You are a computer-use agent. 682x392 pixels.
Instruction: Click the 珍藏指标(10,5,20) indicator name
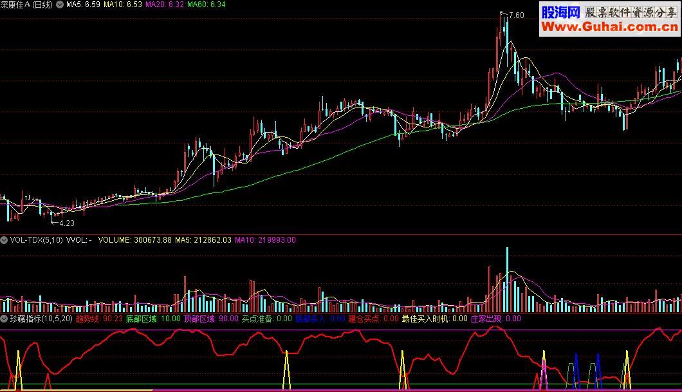pyautogui.click(x=41, y=319)
